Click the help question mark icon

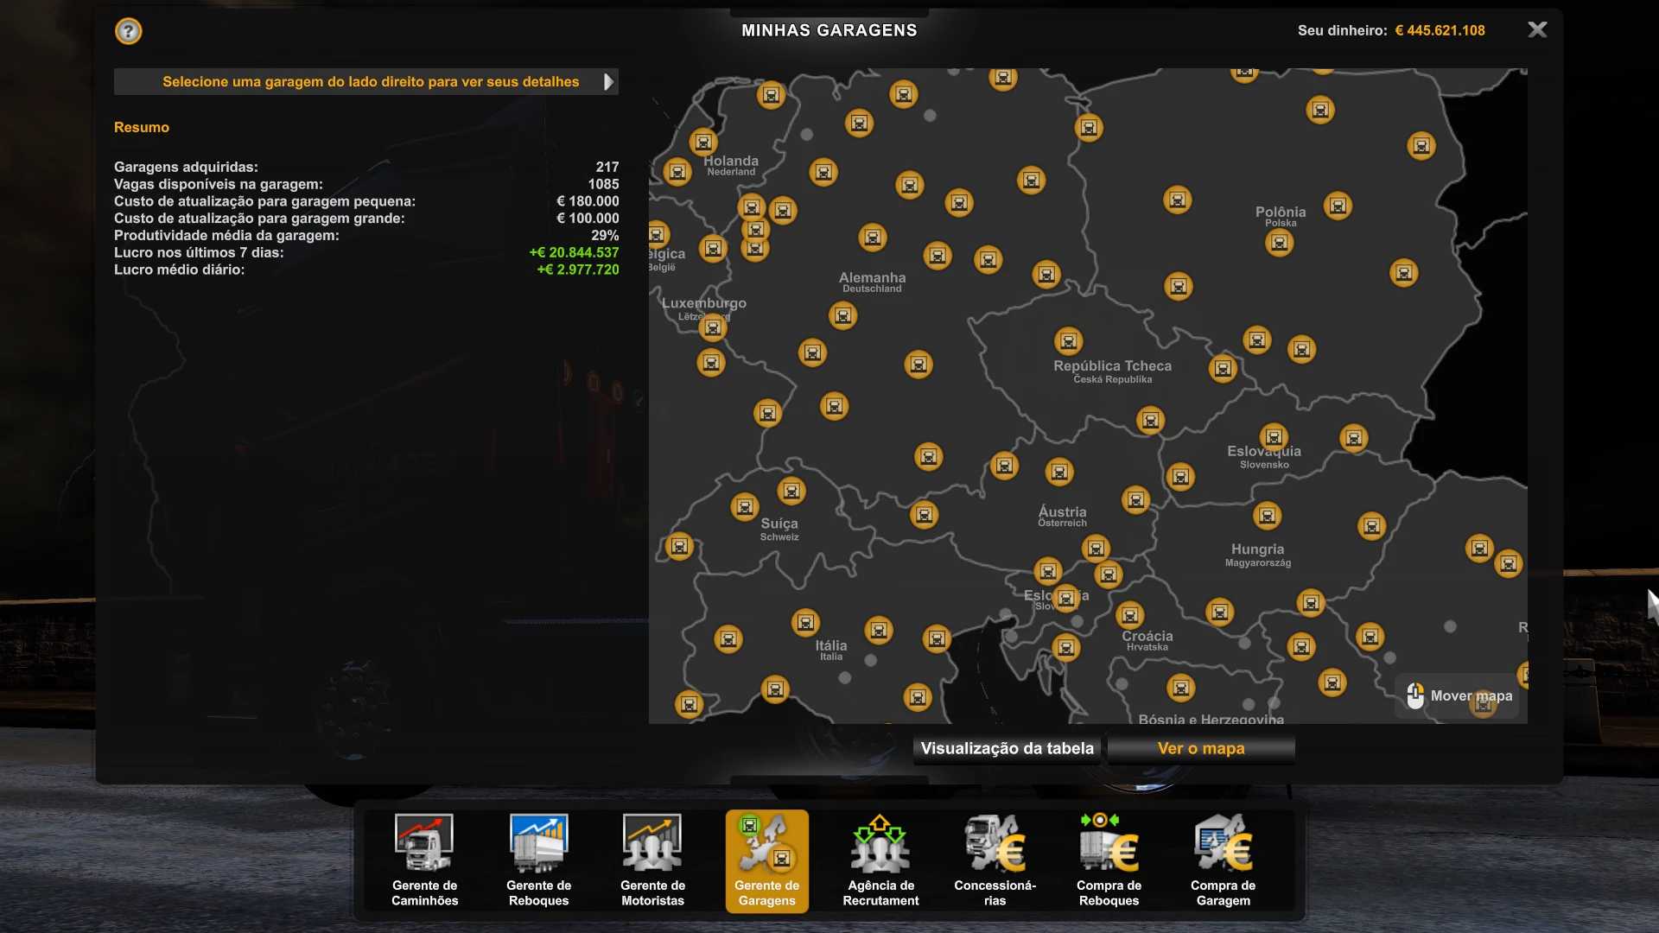coord(128,32)
